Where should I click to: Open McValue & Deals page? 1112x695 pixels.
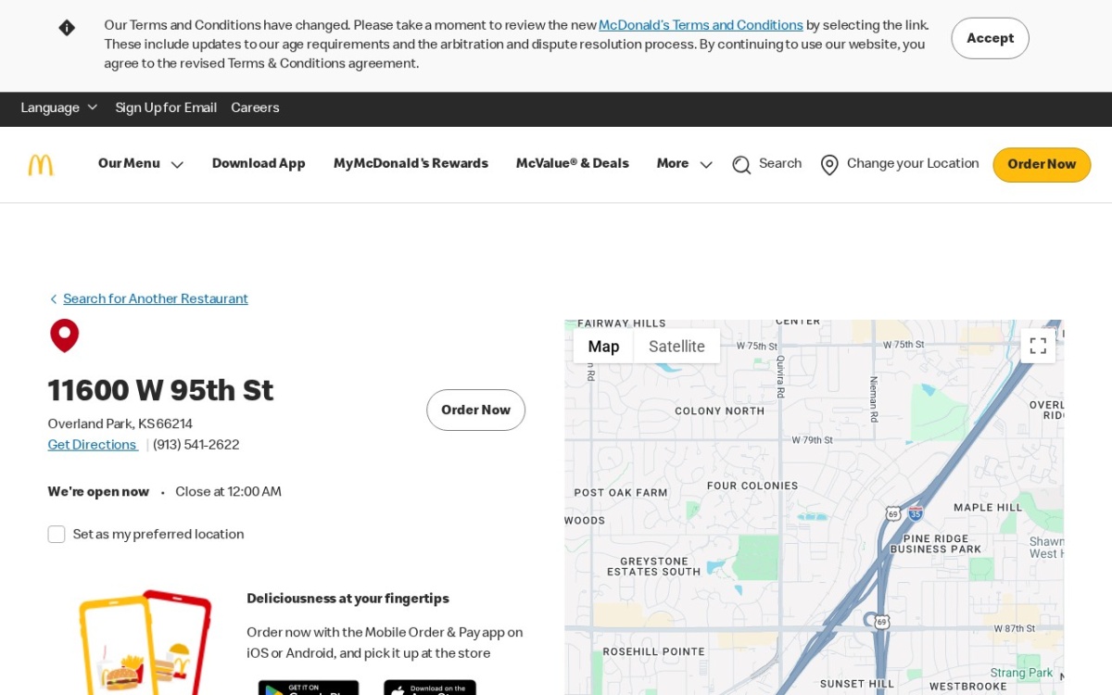click(573, 164)
